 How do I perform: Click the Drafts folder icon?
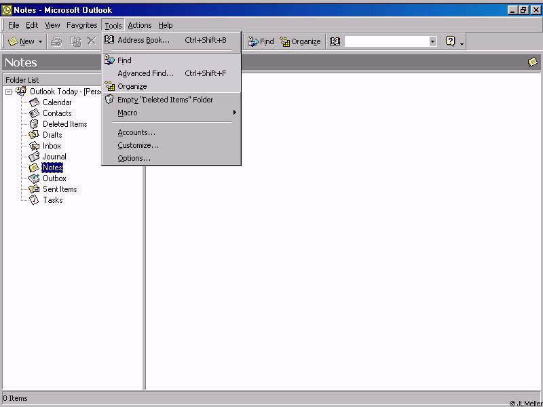[34, 134]
